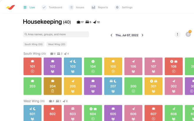
Task: Click the exclamation mark alert button
Action: (178, 34)
